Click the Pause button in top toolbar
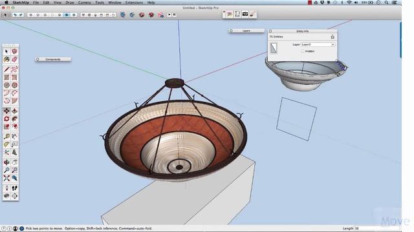The height and width of the screenshot is (232, 414). coord(174,15)
